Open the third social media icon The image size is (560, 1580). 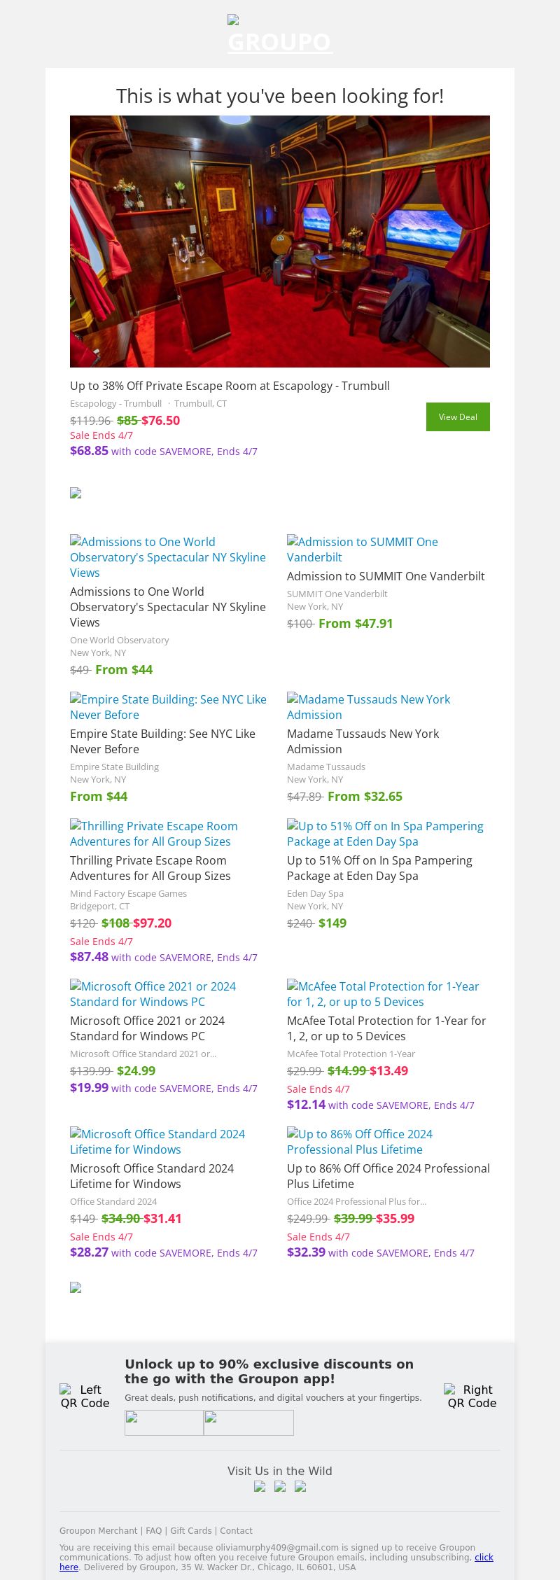point(300,1486)
